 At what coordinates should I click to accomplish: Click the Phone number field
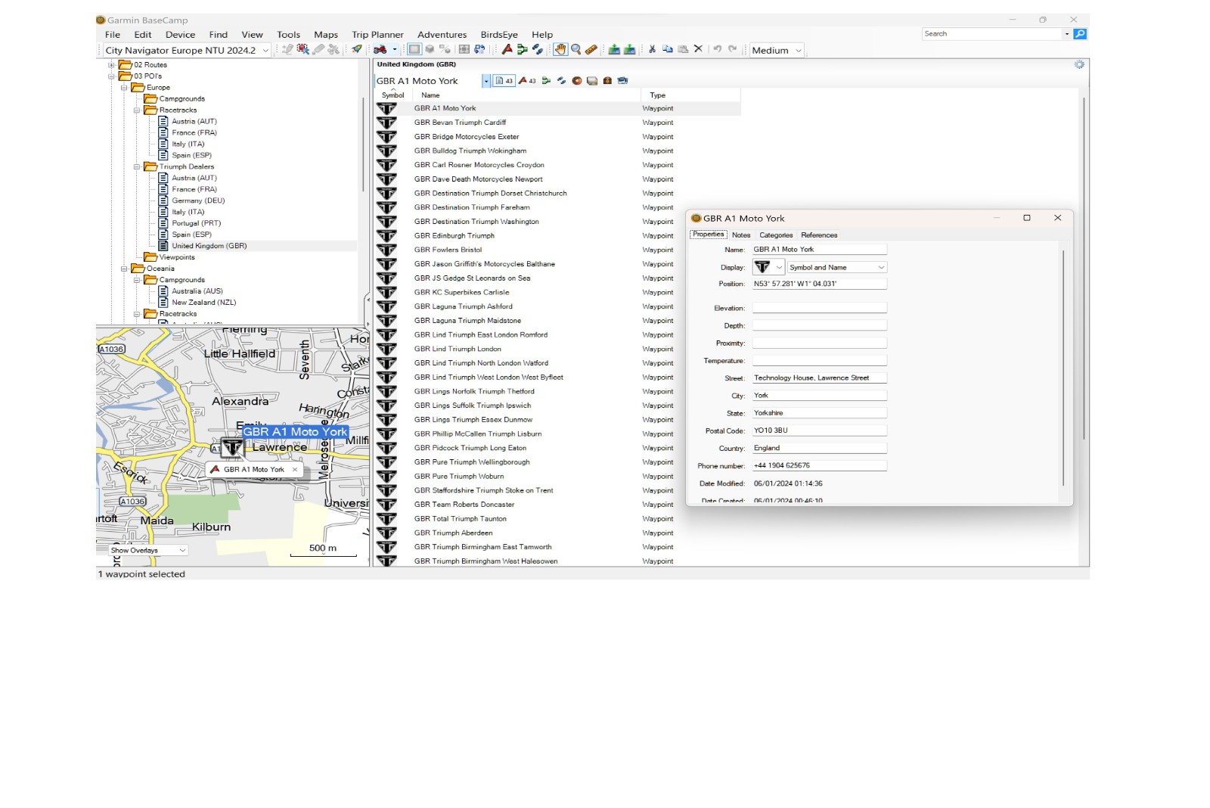[819, 465]
